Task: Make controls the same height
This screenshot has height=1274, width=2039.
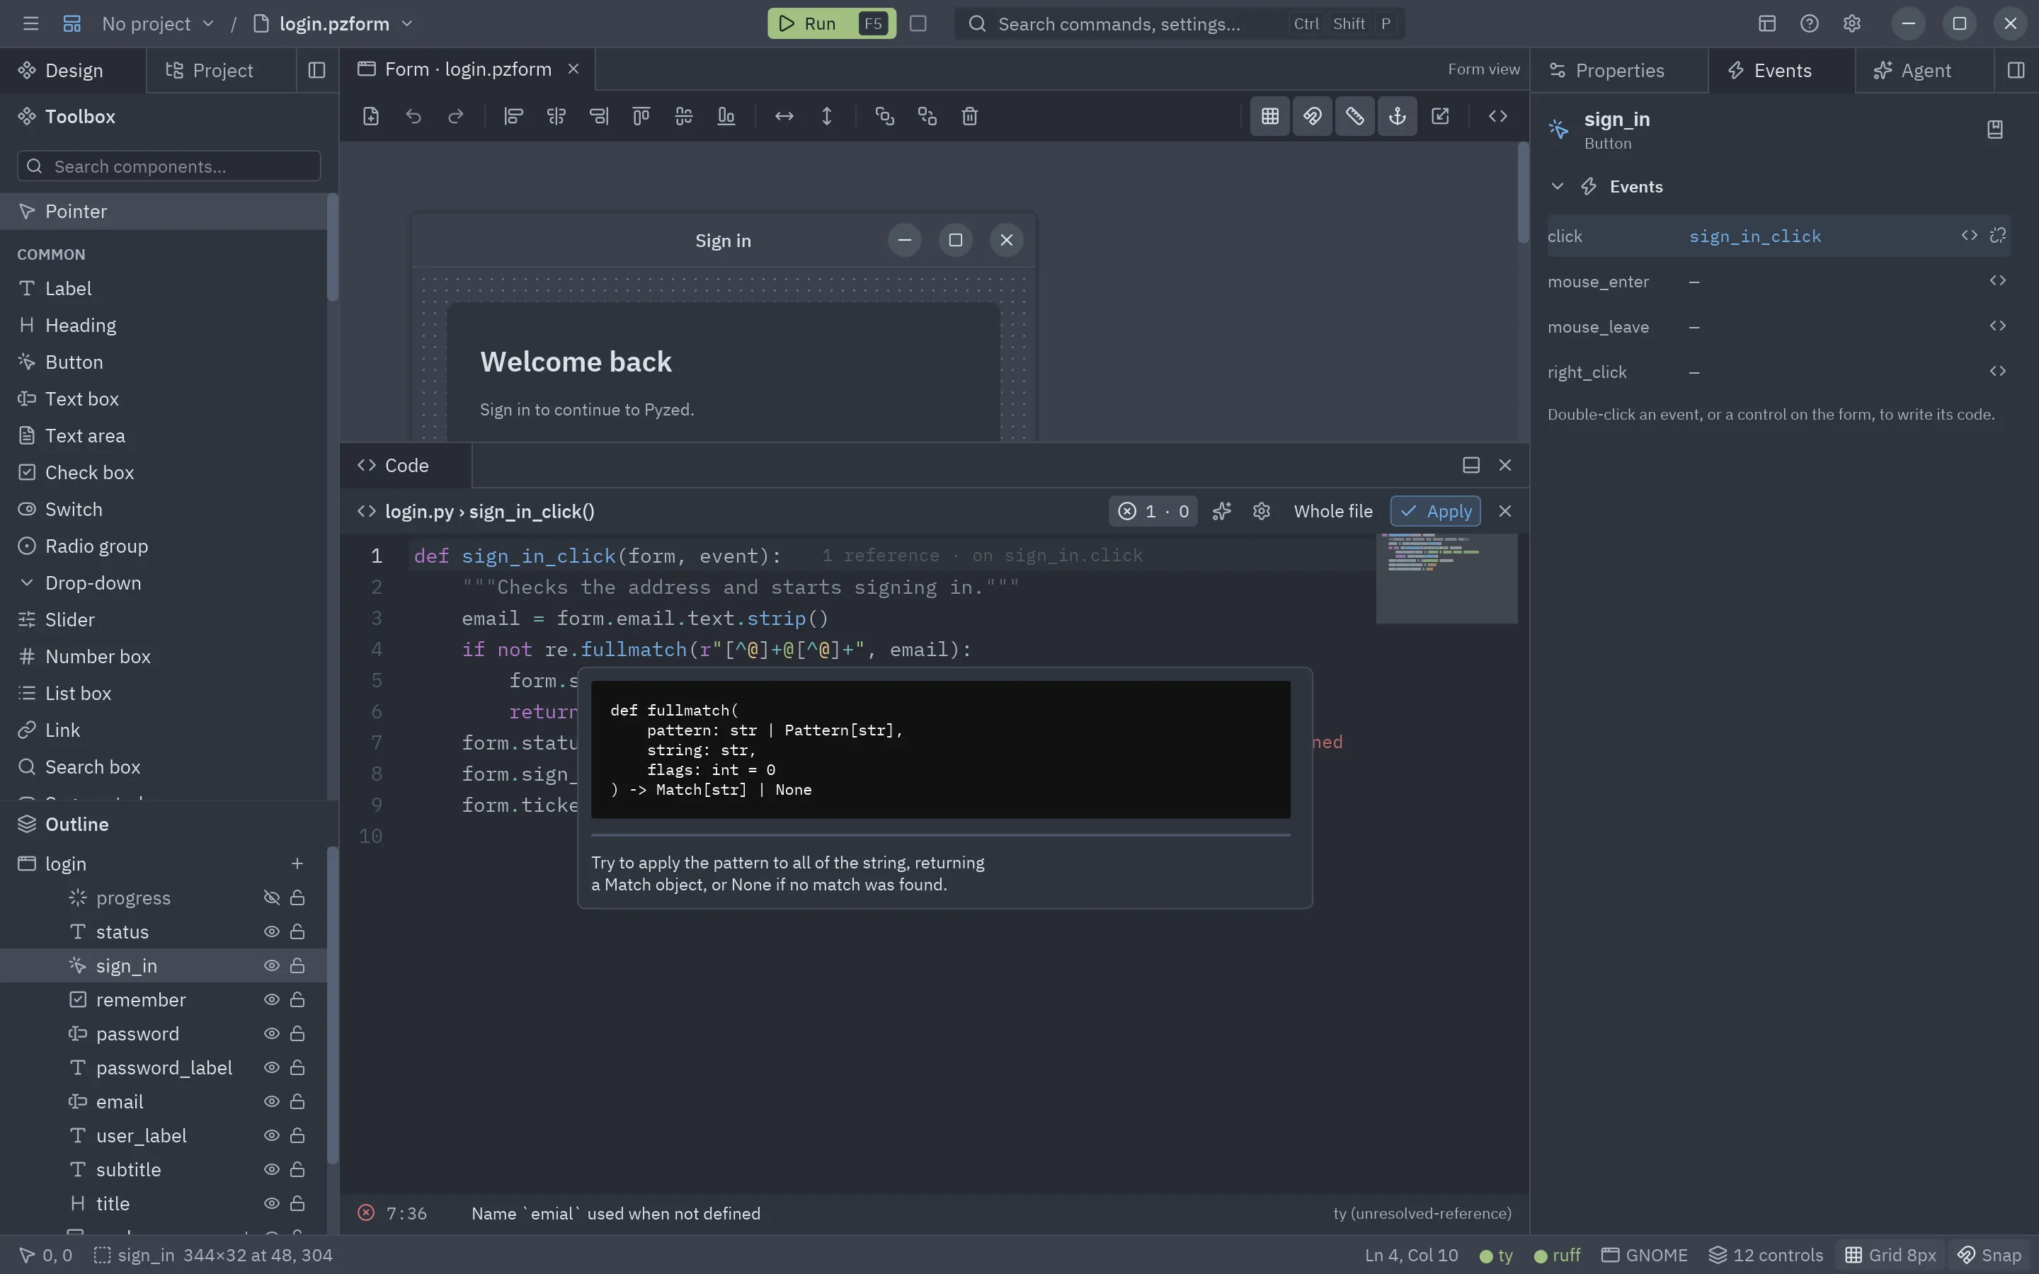Action: 826,116
